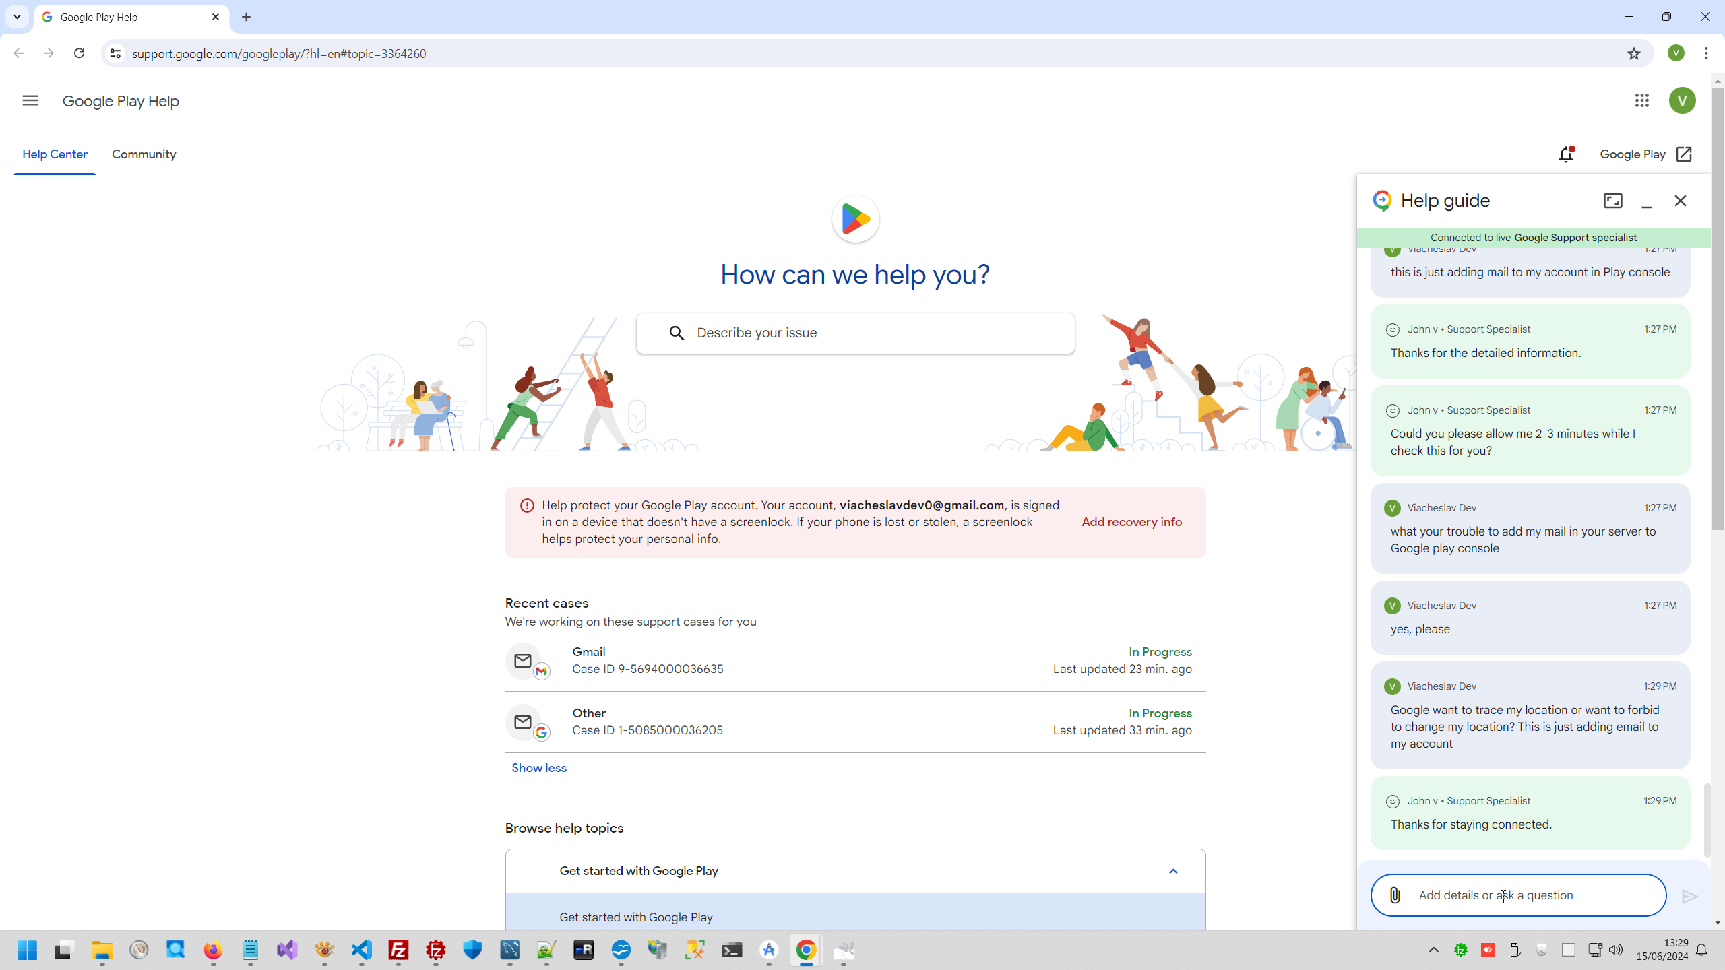Viewport: 1725px width, 970px height.
Task: Click the send message arrow icon
Action: (1689, 896)
